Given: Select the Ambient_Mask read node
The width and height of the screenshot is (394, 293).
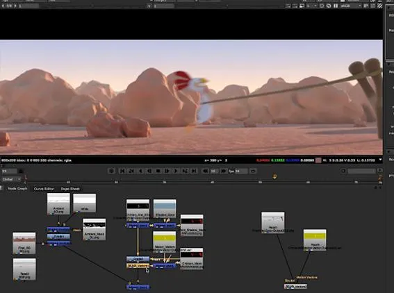Looking at the screenshot, I should (95, 229).
